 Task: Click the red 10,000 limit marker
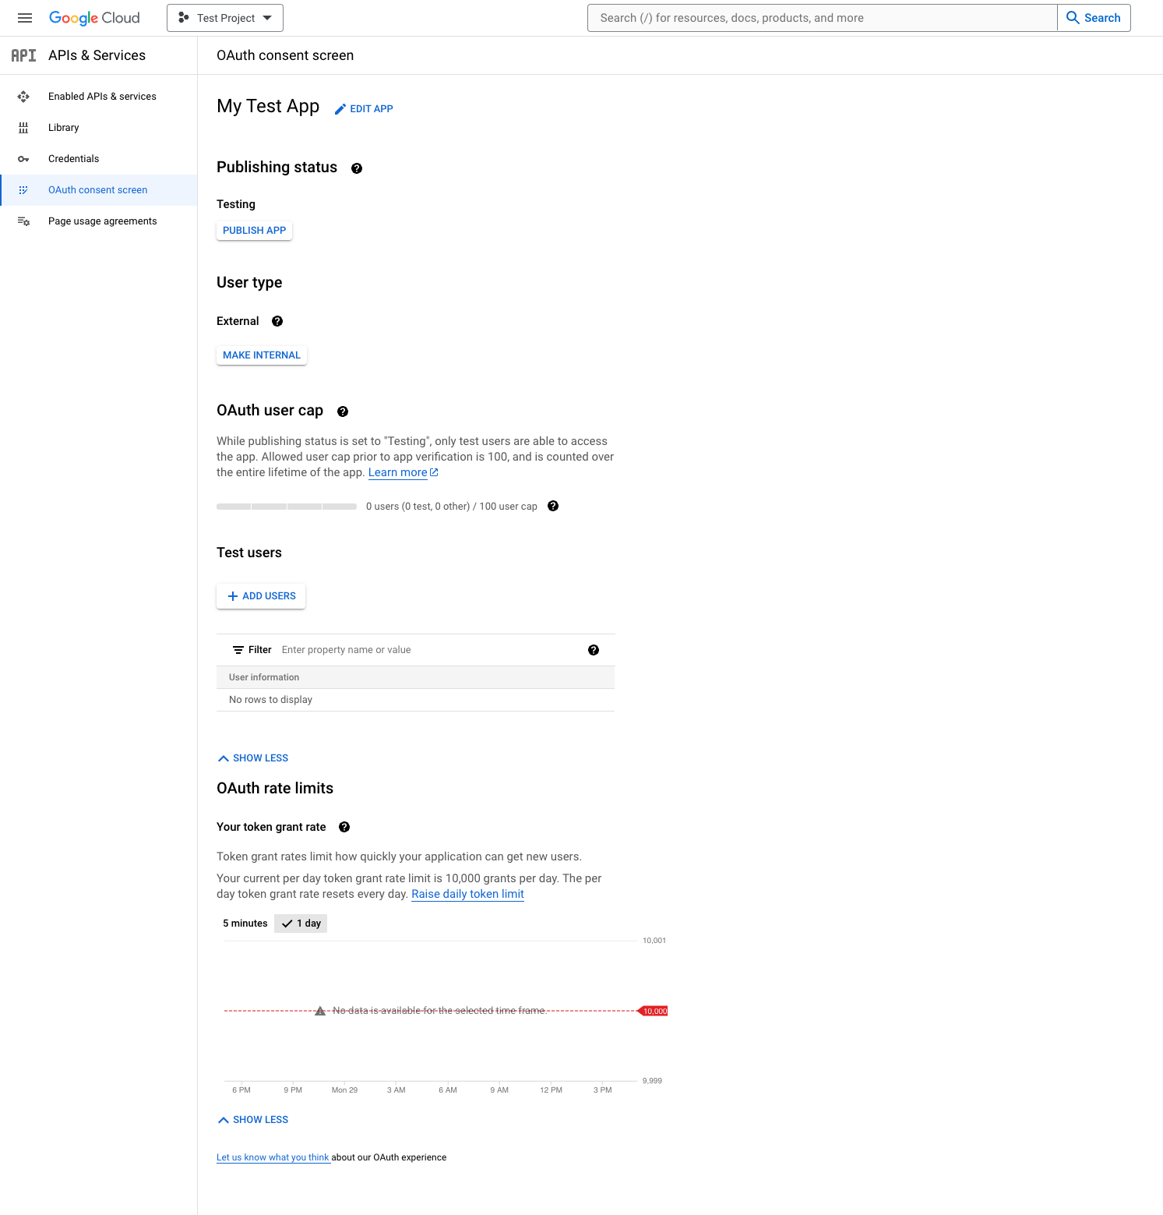(x=654, y=1011)
